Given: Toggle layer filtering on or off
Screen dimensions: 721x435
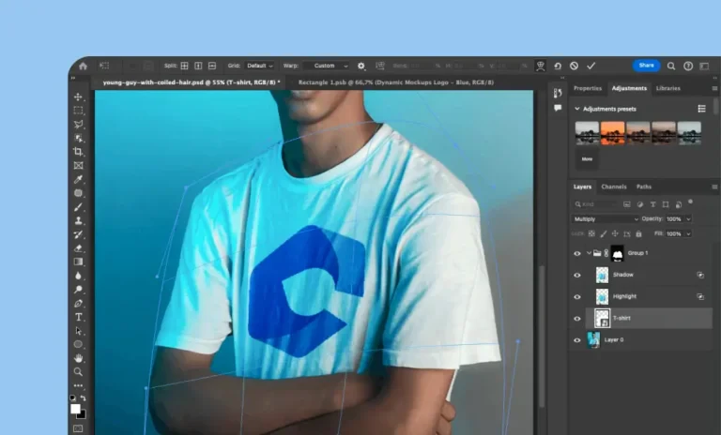Looking at the screenshot, I should pos(690,202).
